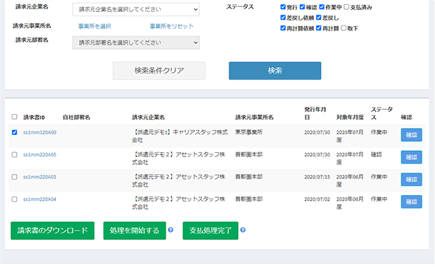Toggle the 差戻し依頼 status checkbox

click(283, 17)
